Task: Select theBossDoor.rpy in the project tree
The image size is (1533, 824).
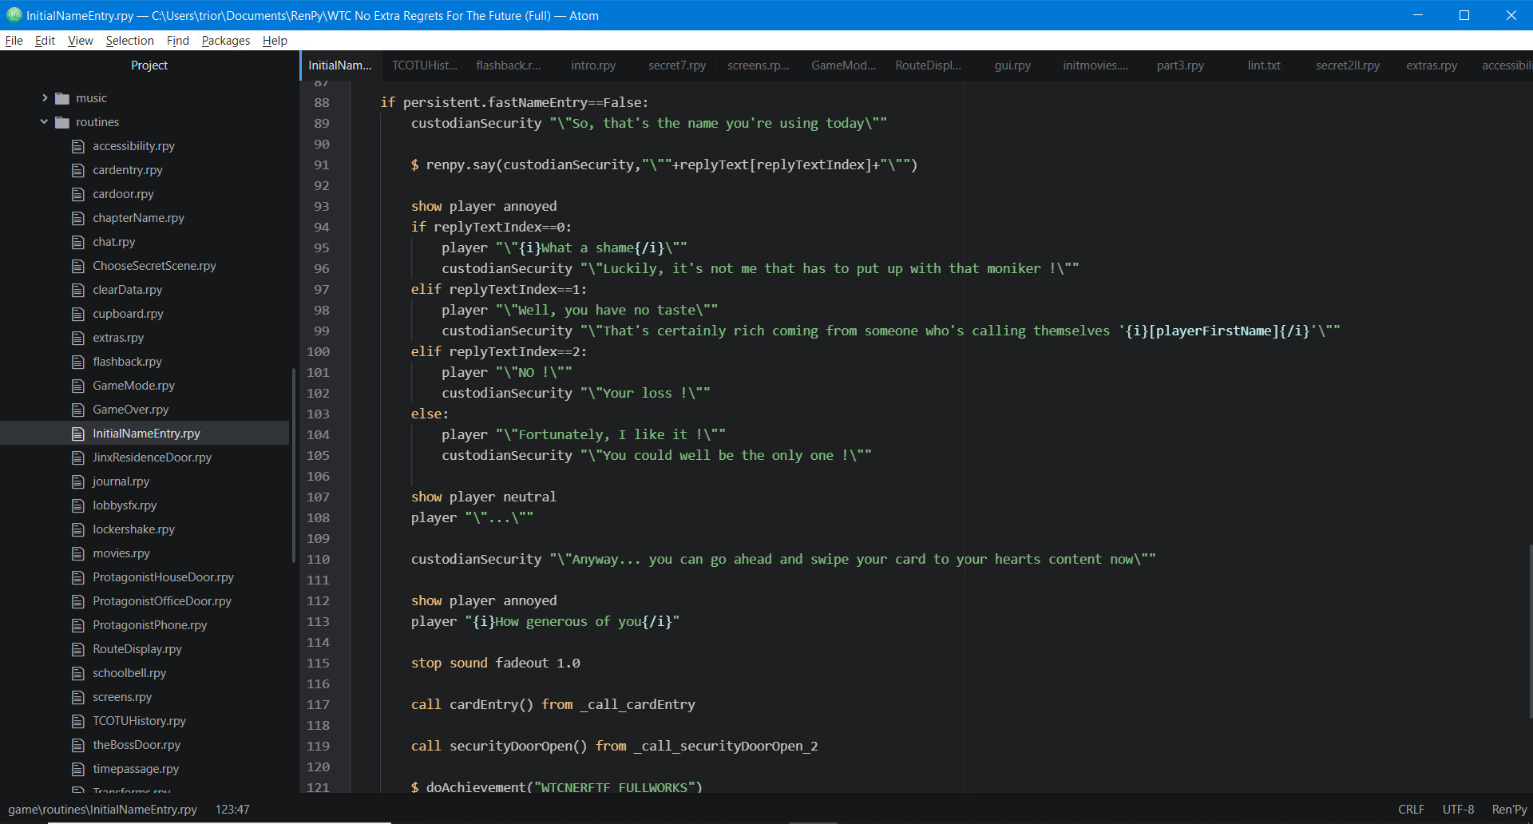Action: (136, 744)
